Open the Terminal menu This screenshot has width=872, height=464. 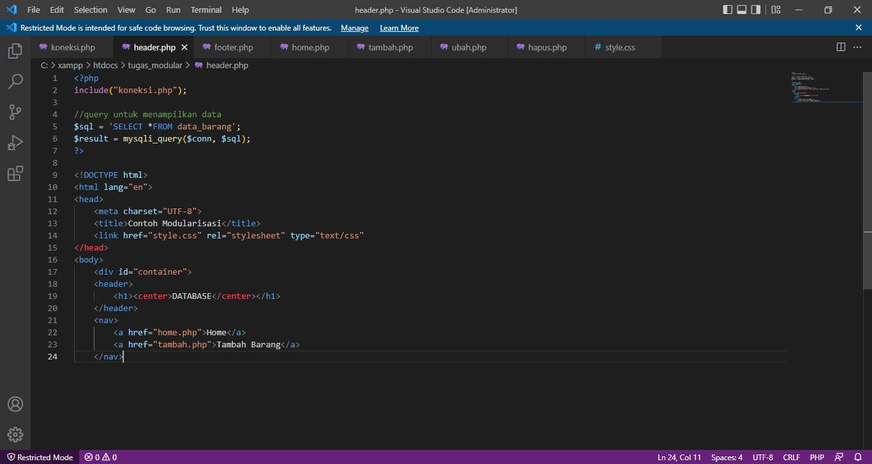(206, 10)
